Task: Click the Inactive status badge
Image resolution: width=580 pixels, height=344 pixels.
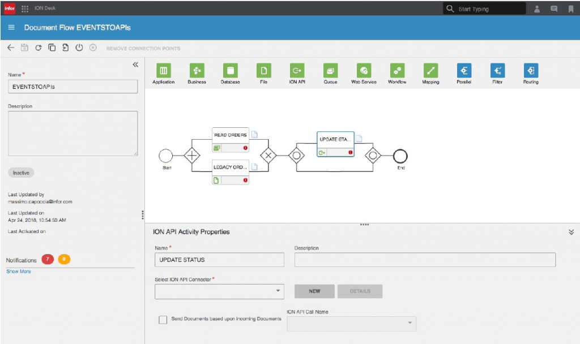Action: click(x=21, y=173)
